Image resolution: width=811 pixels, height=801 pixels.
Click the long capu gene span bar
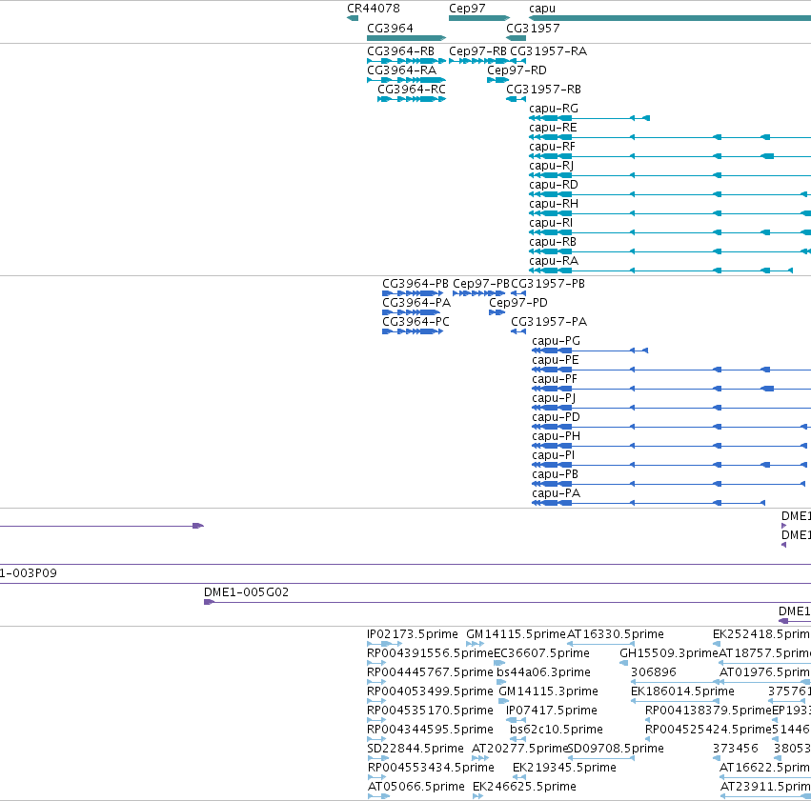coord(670,18)
